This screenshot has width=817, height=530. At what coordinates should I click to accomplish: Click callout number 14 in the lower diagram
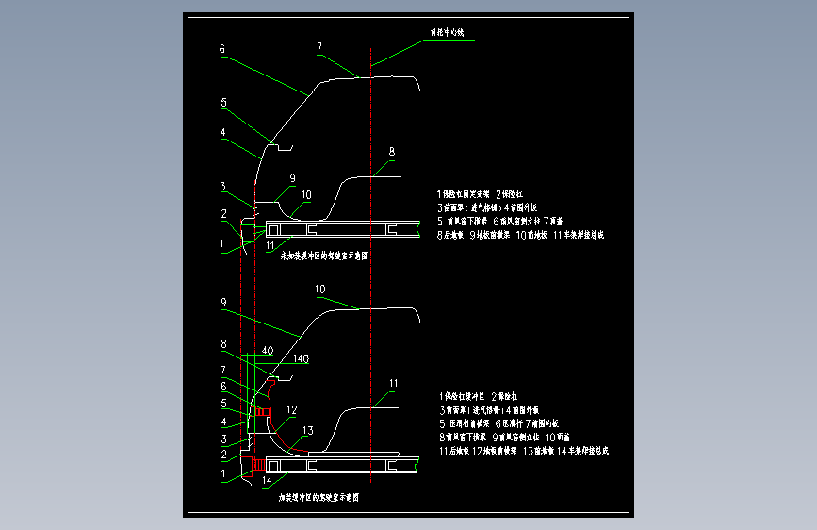(x=267, y=480)
